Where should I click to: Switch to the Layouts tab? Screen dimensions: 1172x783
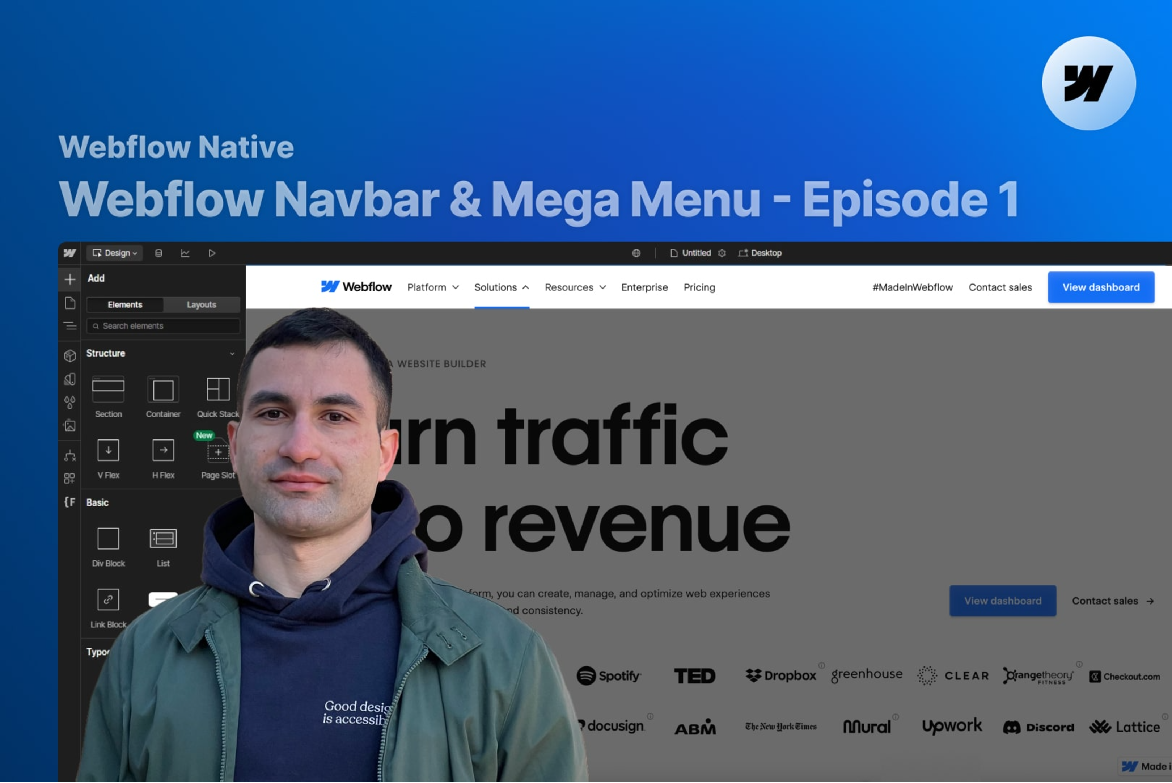(201, 304)
